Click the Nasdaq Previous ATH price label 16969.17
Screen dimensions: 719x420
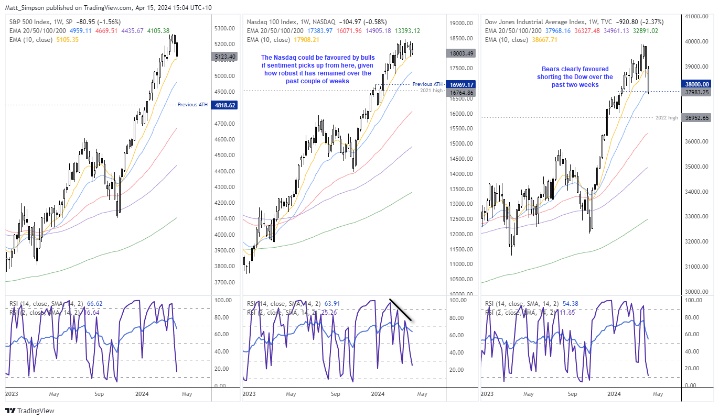click(460, 84)
